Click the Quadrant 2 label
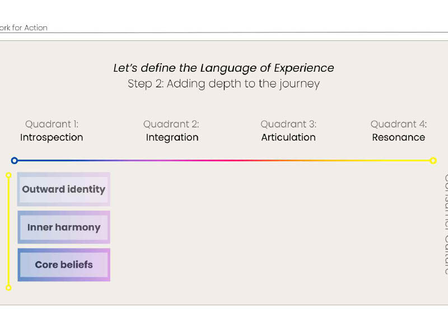The width and height of the screenshot is (448, 326). [171, 124]
